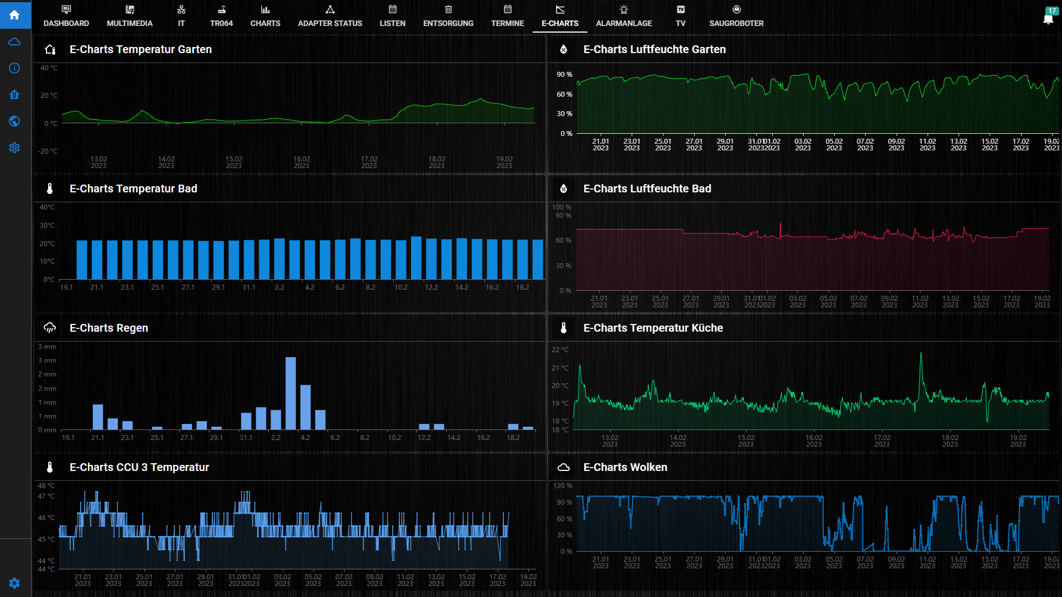Click the E-Charts CCU 3 Temperatur title
The width and height of the screenshot is (1062, 597).
[139, 467]
